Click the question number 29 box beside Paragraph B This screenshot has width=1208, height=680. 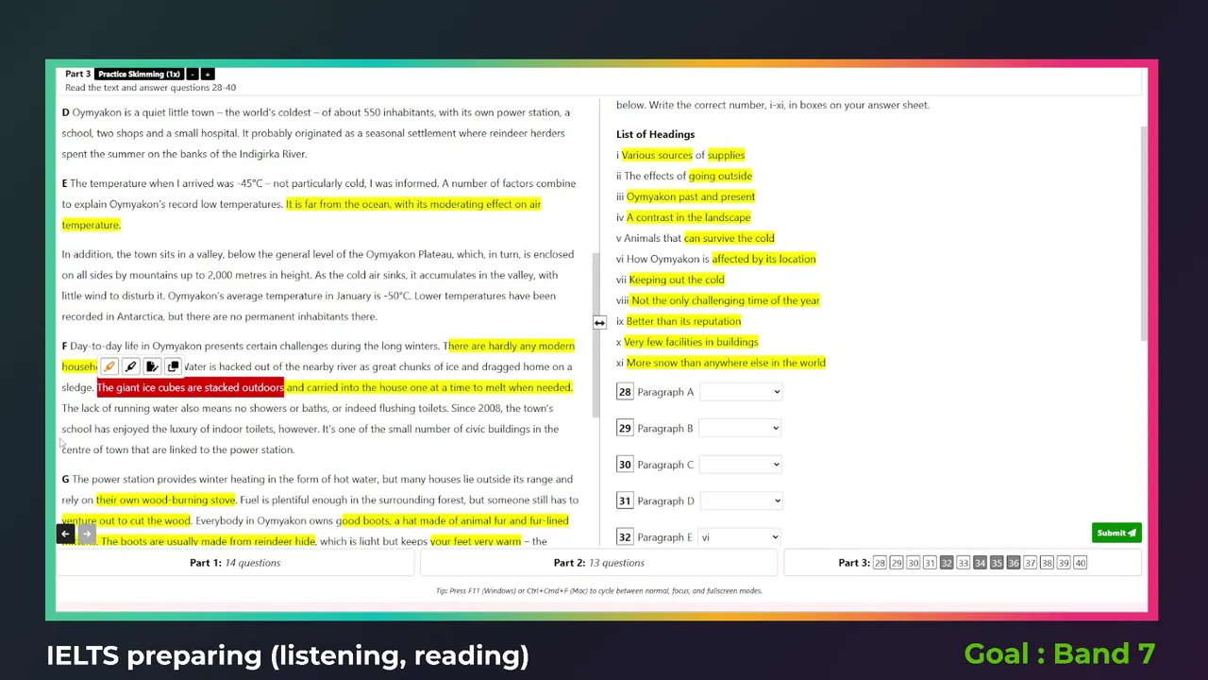pyautogui.click(x=625, y=428)
